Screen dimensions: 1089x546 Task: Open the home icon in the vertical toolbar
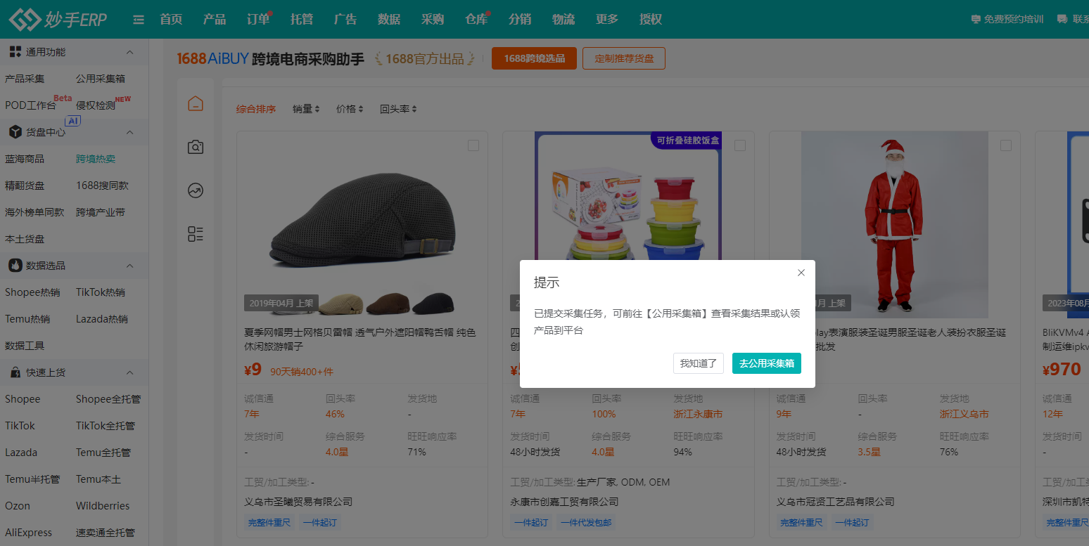(196, 104)
